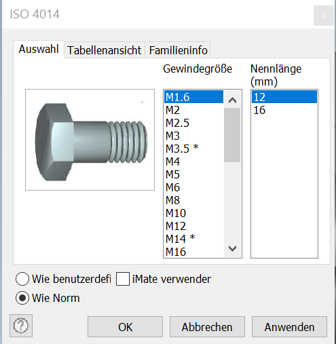Select M14 * thread size entry
The image size is (336, 344).
pos(193,239)
